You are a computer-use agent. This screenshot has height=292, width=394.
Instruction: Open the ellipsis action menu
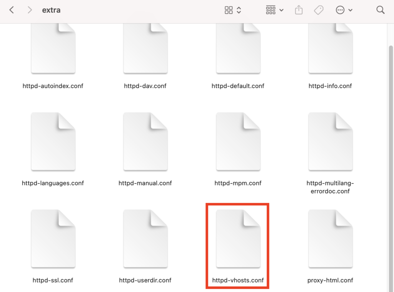pos(344,10)
